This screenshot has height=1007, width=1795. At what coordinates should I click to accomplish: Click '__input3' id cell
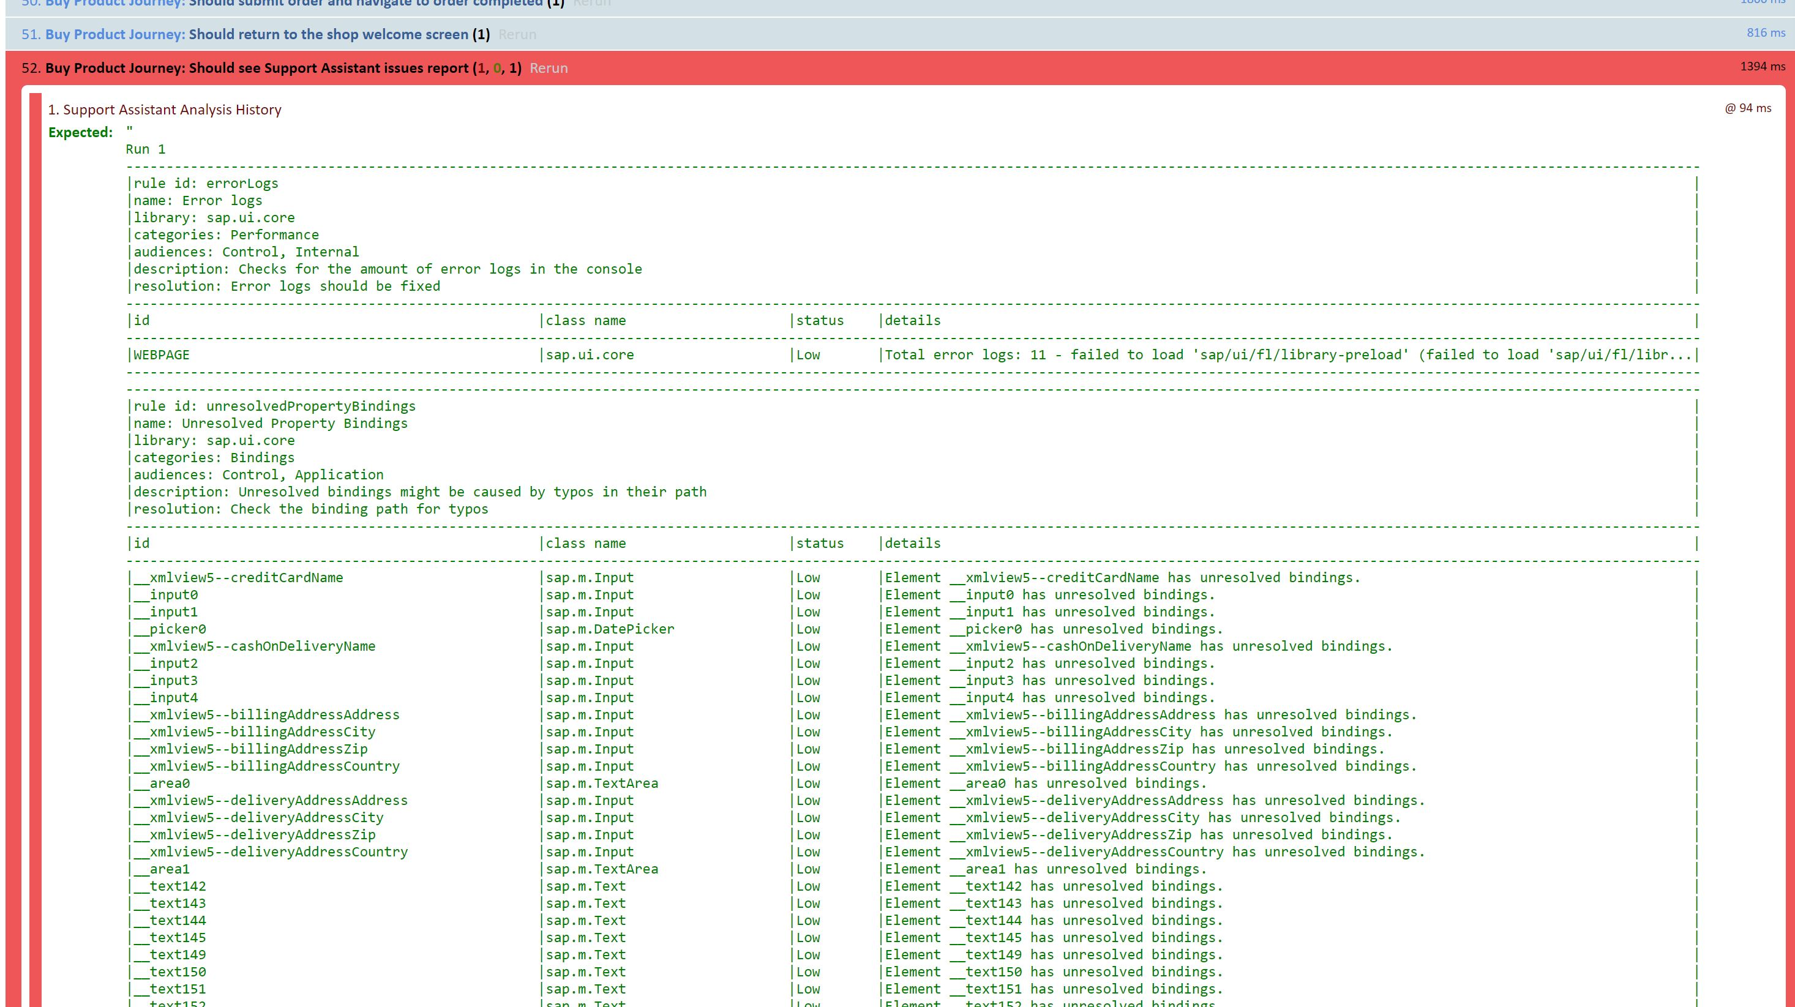[x=165, y=680]
